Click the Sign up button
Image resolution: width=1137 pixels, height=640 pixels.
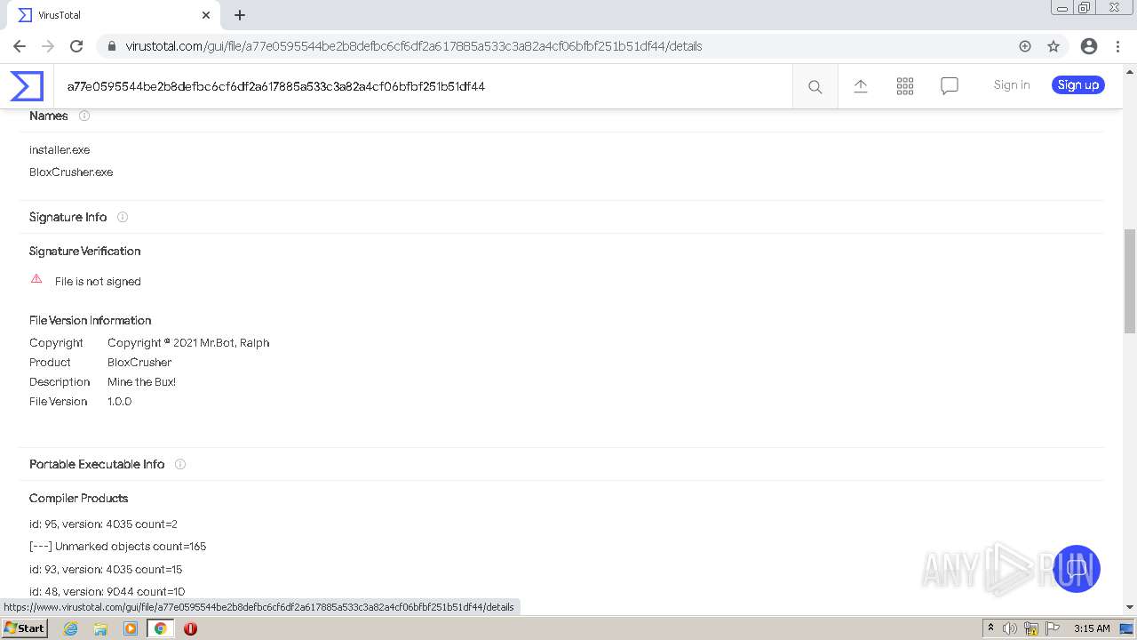pyautogui.click(x=1078, y=85)
